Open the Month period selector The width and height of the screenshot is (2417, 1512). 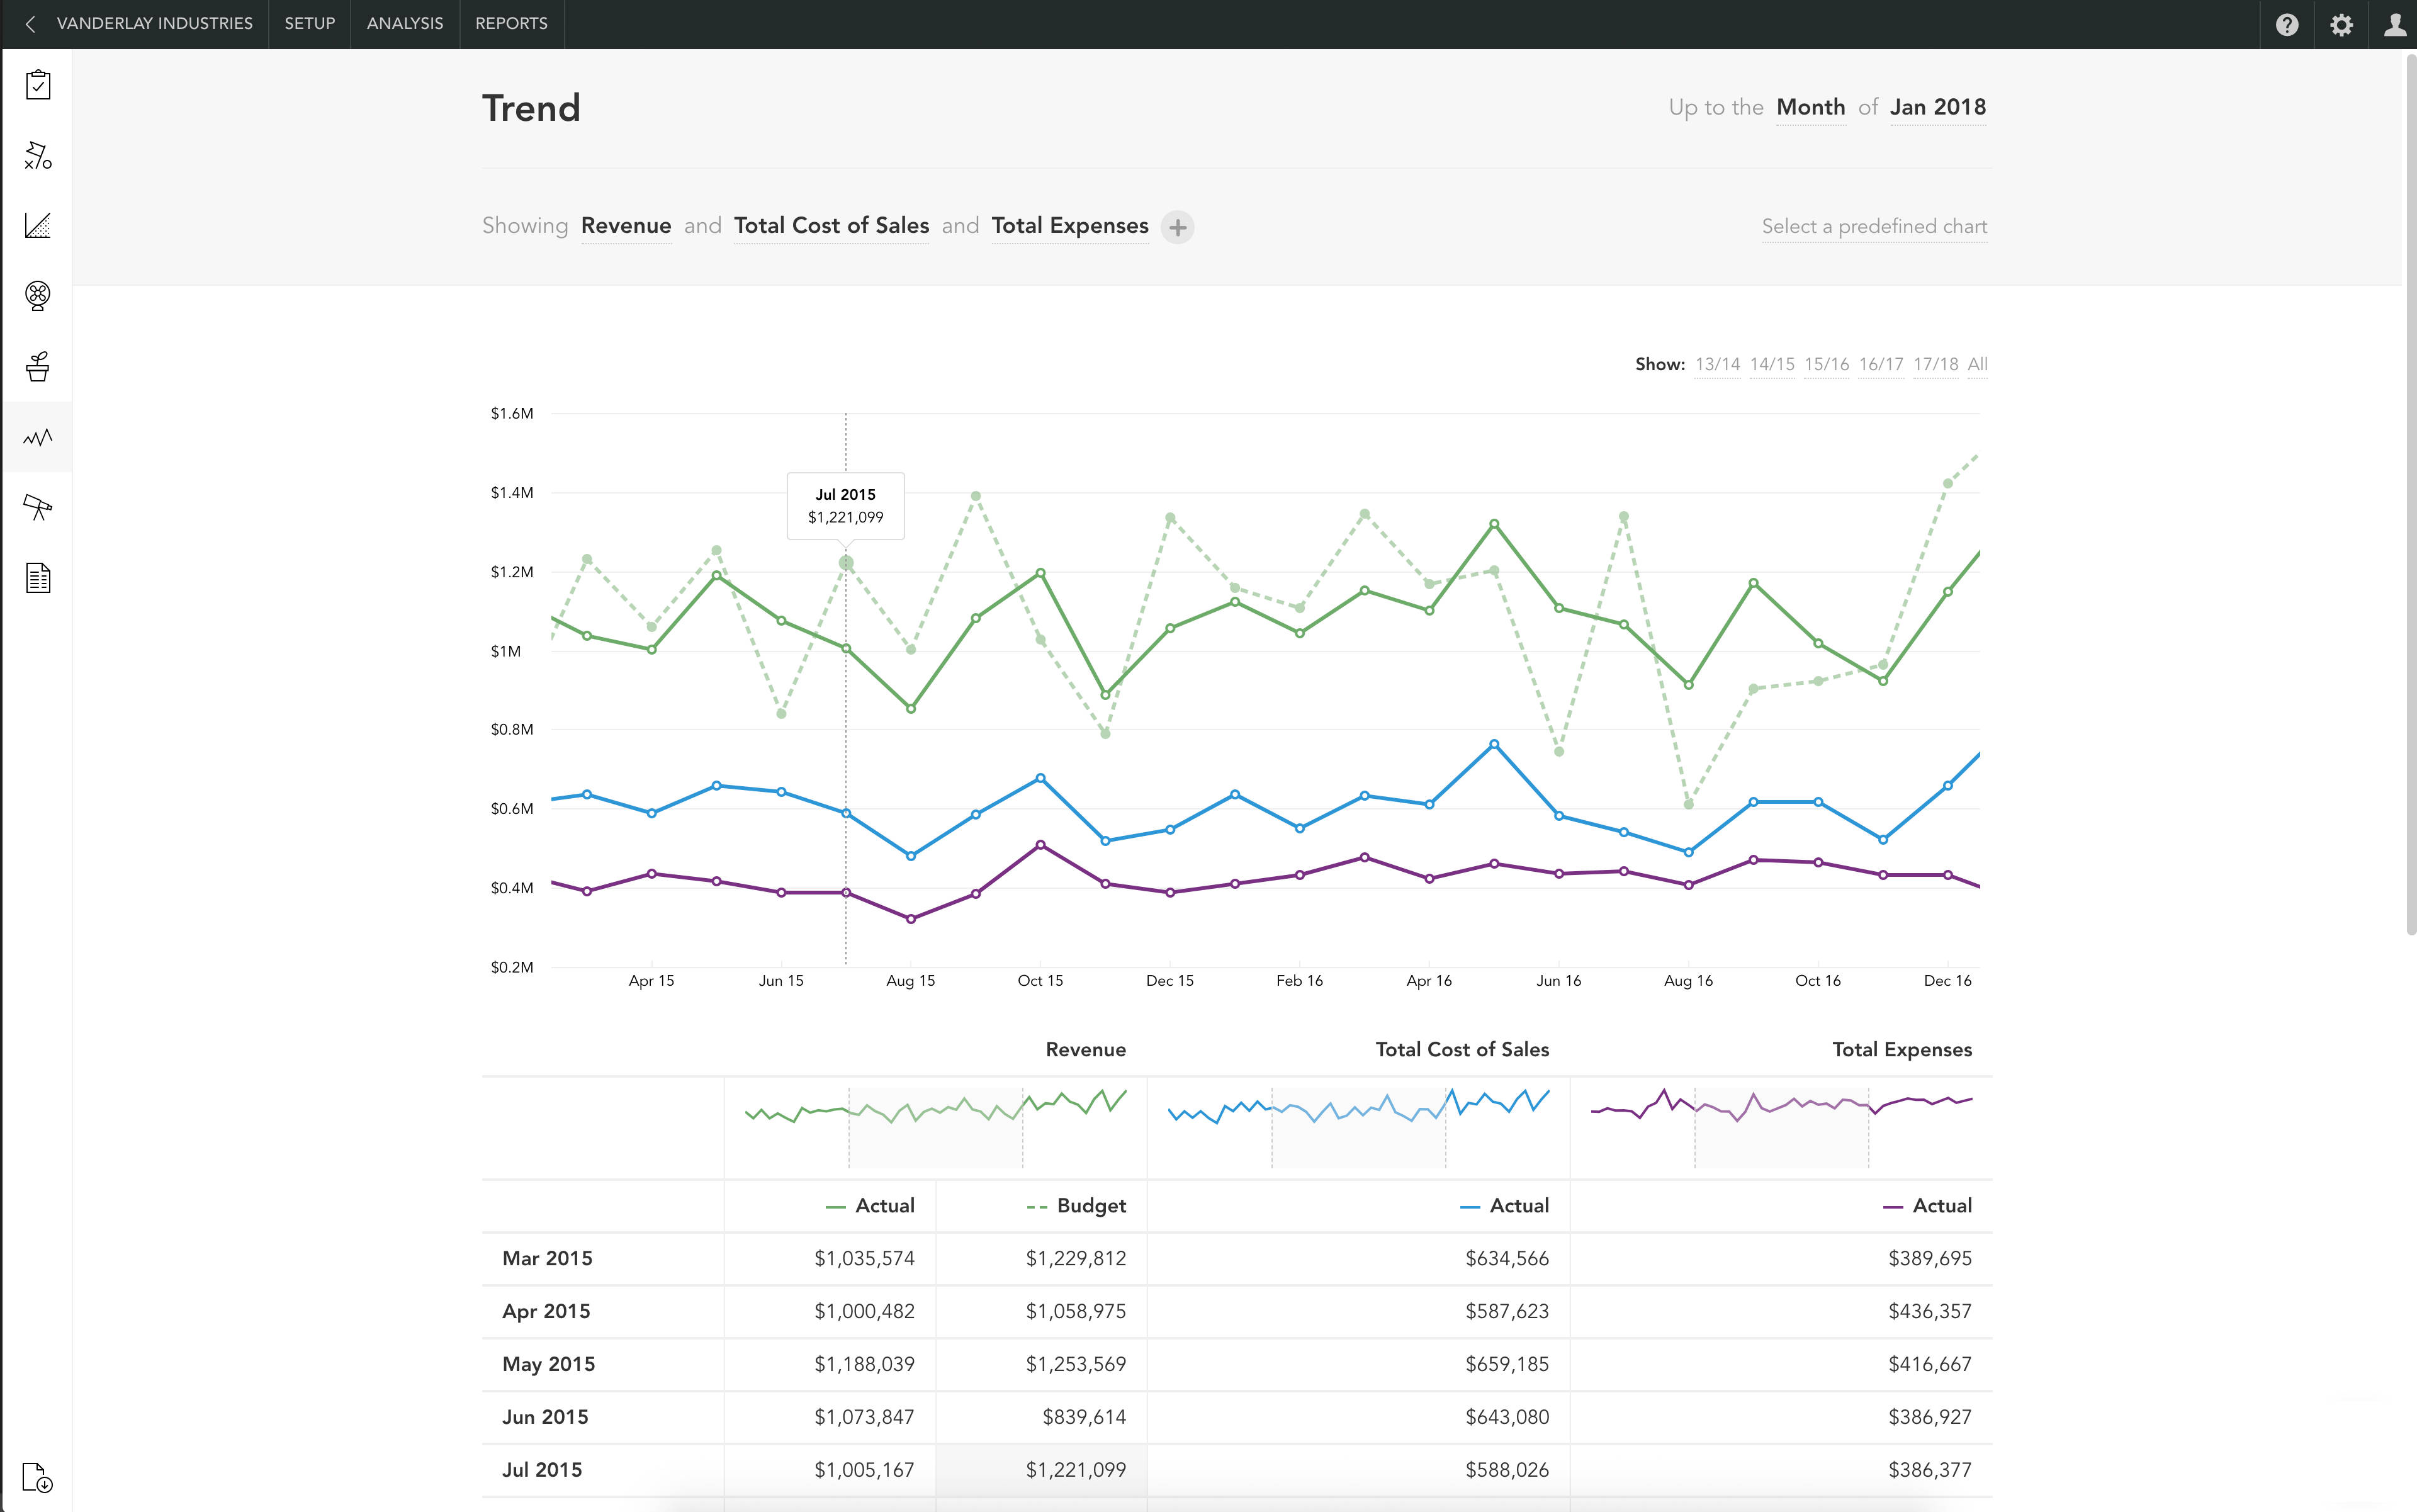(x=1810, y=107)
